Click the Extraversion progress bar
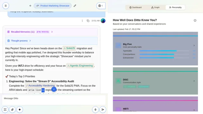The height and width of the screenshot is (114, 203). tap(164, 58)
